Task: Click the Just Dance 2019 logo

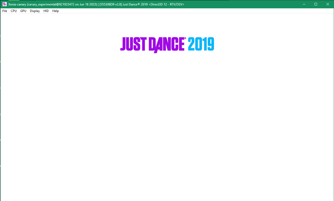Action: point(167,45)
